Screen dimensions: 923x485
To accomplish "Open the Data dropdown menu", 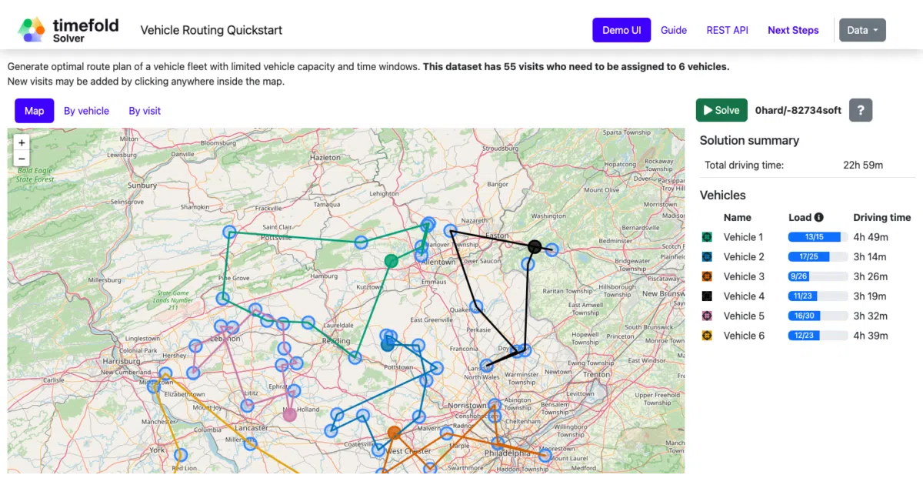I will (862, 30).
